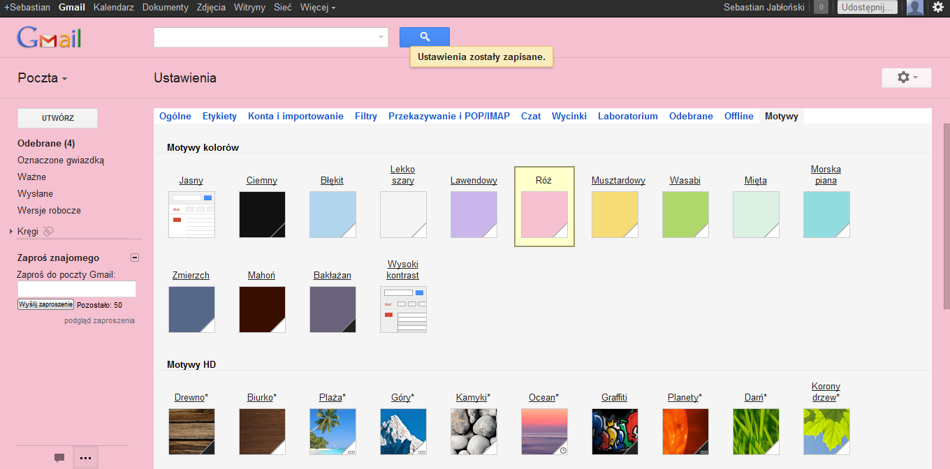Pick the Morska piana teal swatch
This screenshot has width=950, height=469.
pyautogui.click(x=827, y=215)
